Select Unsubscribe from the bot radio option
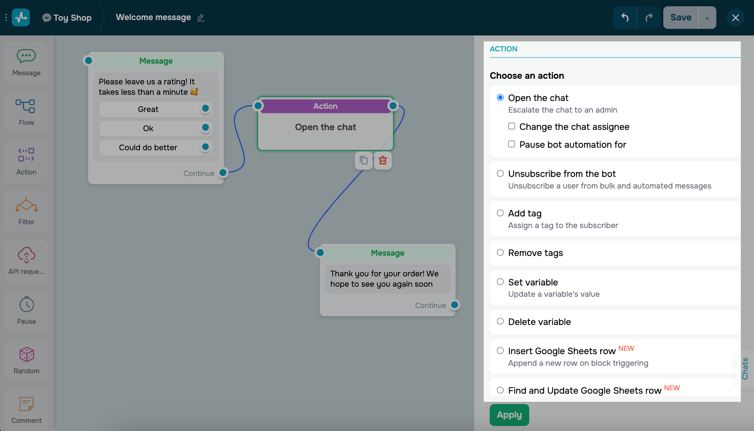 tap(500, 173)
